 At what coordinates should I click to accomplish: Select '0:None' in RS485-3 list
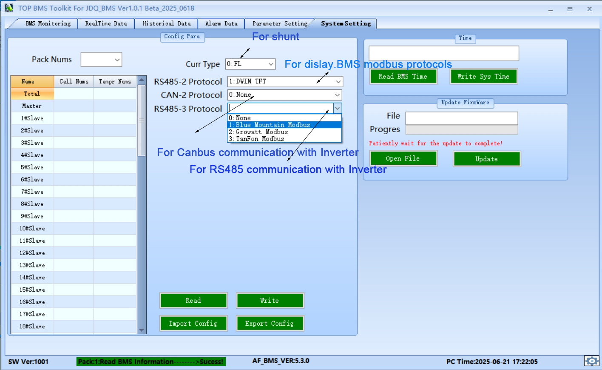[x=284, y=118]
